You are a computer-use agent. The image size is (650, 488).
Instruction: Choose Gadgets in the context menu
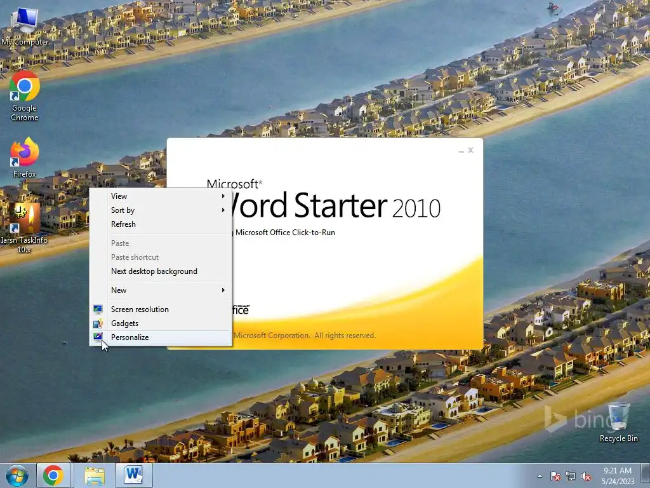(161, 323)
